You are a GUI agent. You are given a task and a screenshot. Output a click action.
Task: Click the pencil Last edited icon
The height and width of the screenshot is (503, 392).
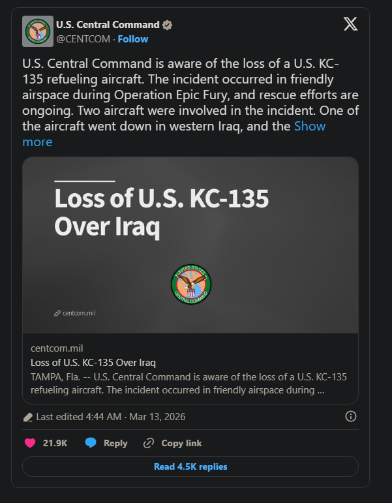tap(28, 417)
